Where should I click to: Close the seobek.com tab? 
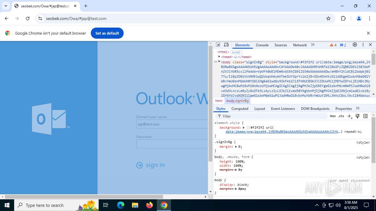(x=75, y=6)
